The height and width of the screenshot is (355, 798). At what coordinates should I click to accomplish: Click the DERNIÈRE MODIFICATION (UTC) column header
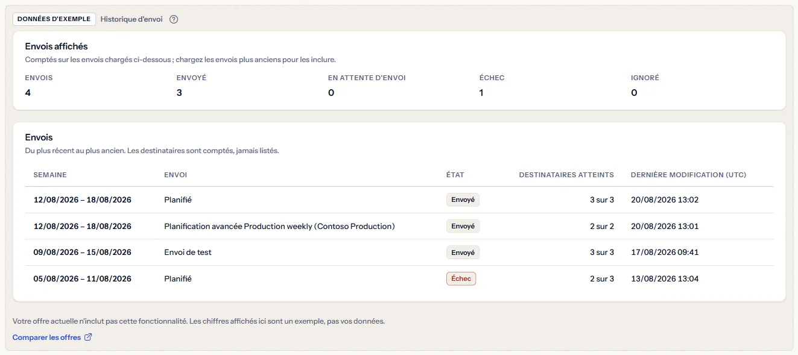(688, 175)
